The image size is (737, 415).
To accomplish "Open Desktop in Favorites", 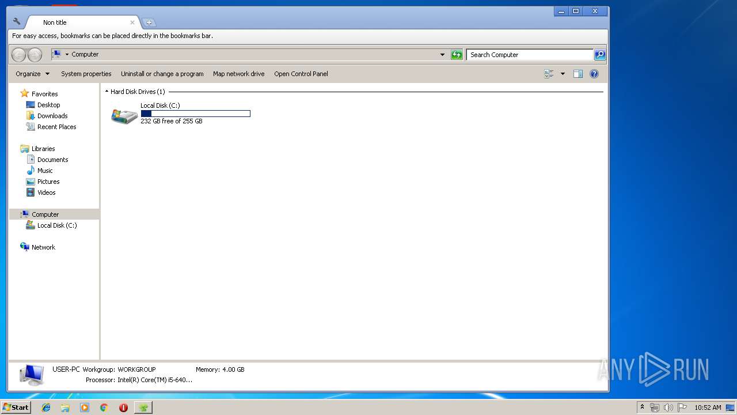I will [x=48, y=105].
